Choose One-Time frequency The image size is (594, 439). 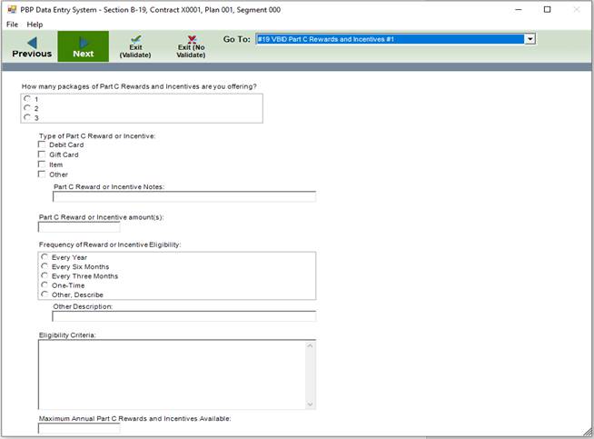pyautogui.click(x=45, y=285)
